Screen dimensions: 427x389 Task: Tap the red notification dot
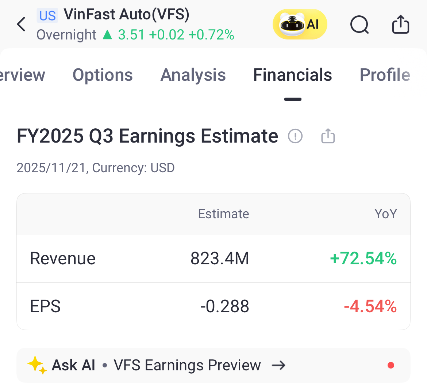pos(391,365)
